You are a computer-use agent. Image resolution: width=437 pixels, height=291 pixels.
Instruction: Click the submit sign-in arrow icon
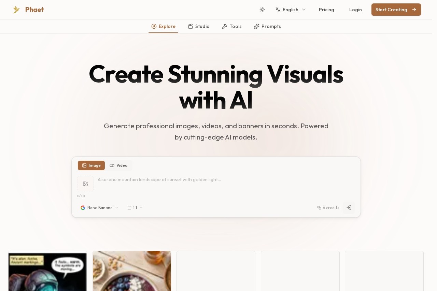pyautogui.click(x=349, y=208)
